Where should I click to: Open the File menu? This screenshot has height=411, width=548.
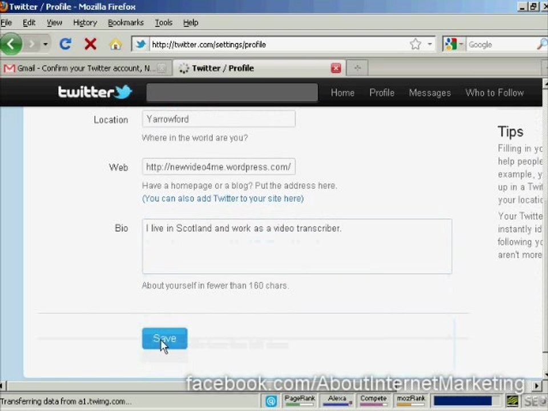[x=6, y=23]
